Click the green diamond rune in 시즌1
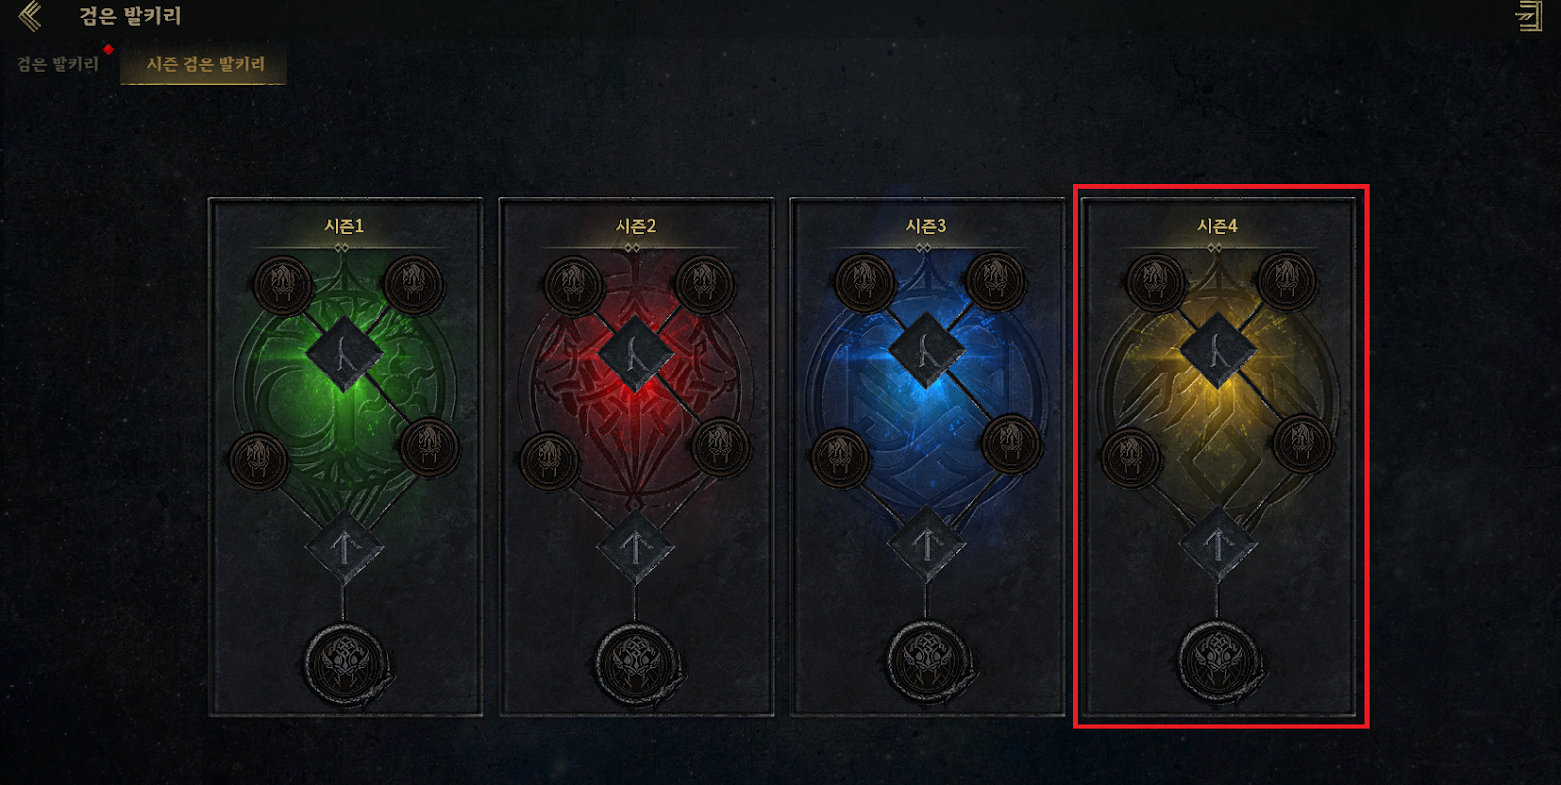The width and height of the screenshot is (1561, 785). (345, 354)
